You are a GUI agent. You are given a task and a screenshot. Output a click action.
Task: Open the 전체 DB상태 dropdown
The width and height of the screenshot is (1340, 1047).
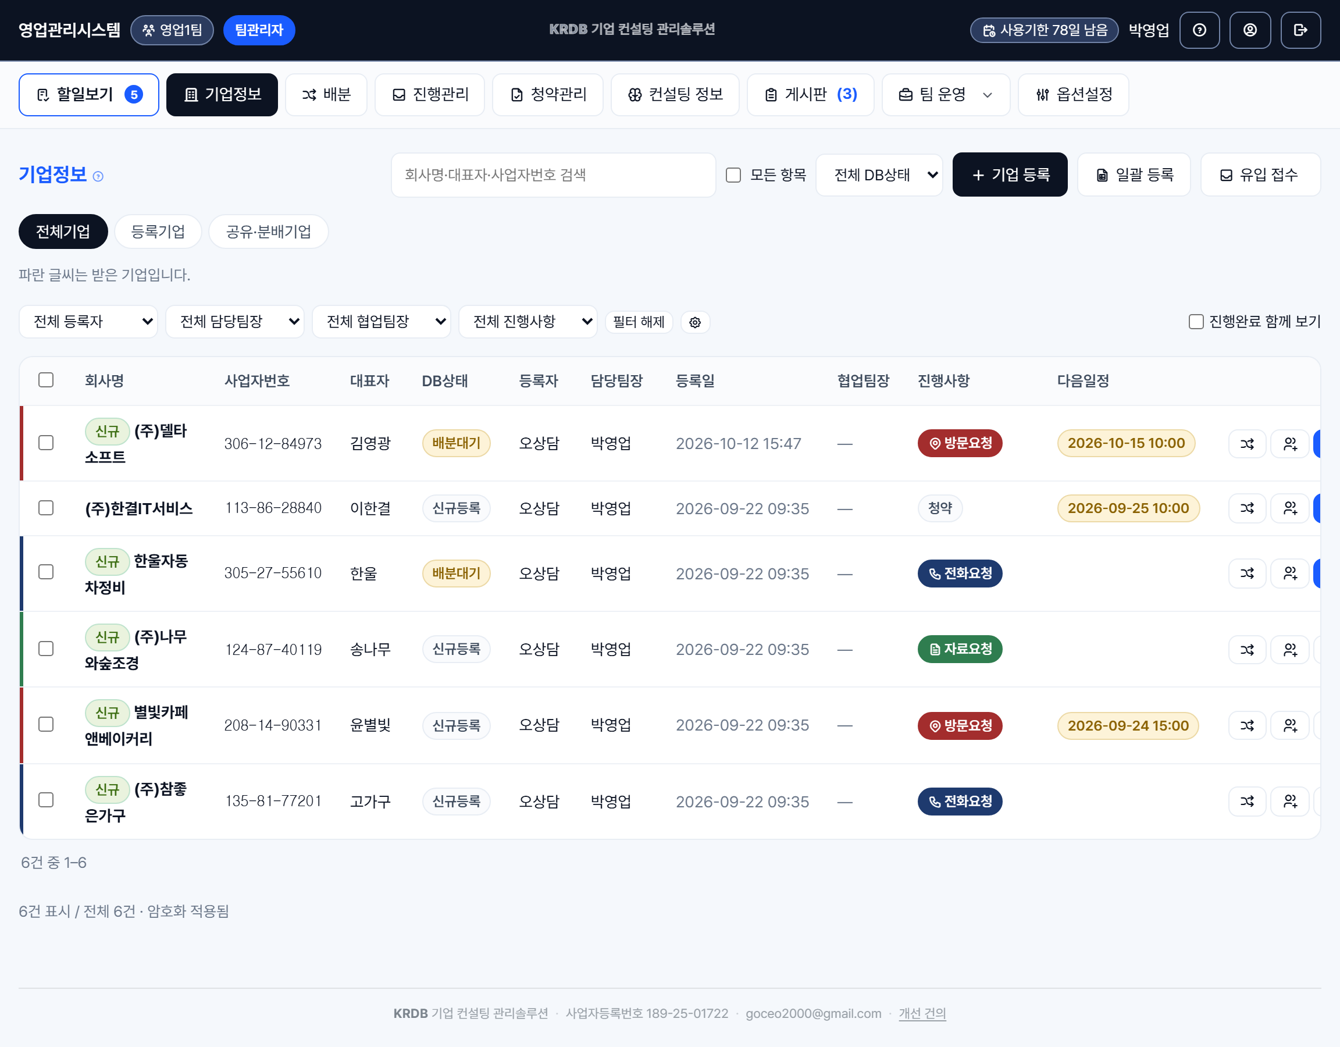(x=879, y=175)
